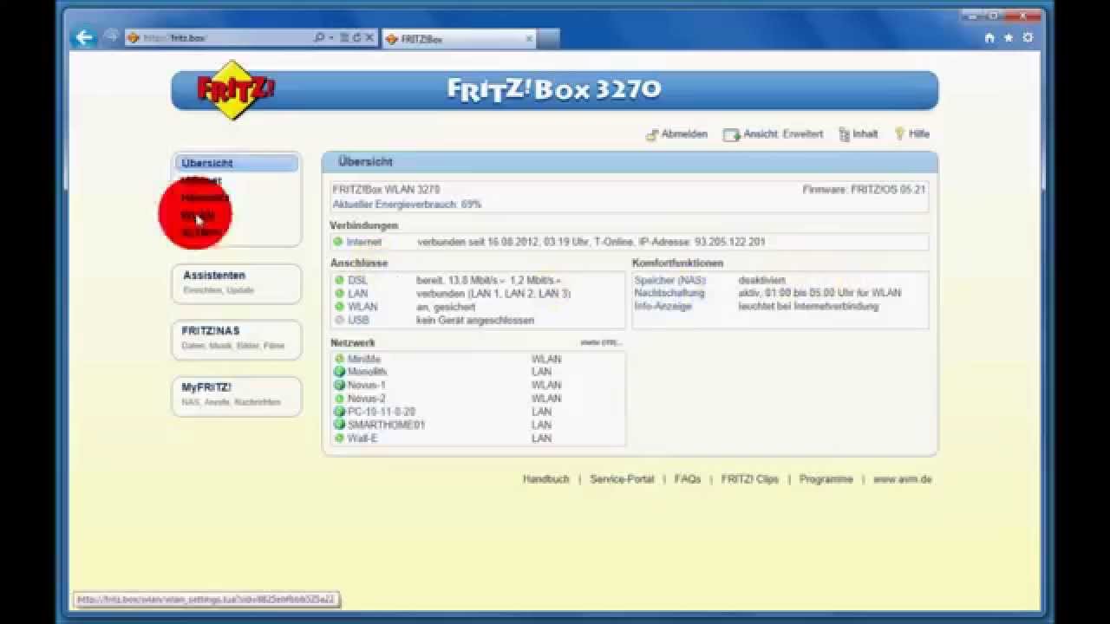This screenshot has height=624, width=1110.
Task: Open the FRITZ!NAS menu box
Action: click(237, 339)
